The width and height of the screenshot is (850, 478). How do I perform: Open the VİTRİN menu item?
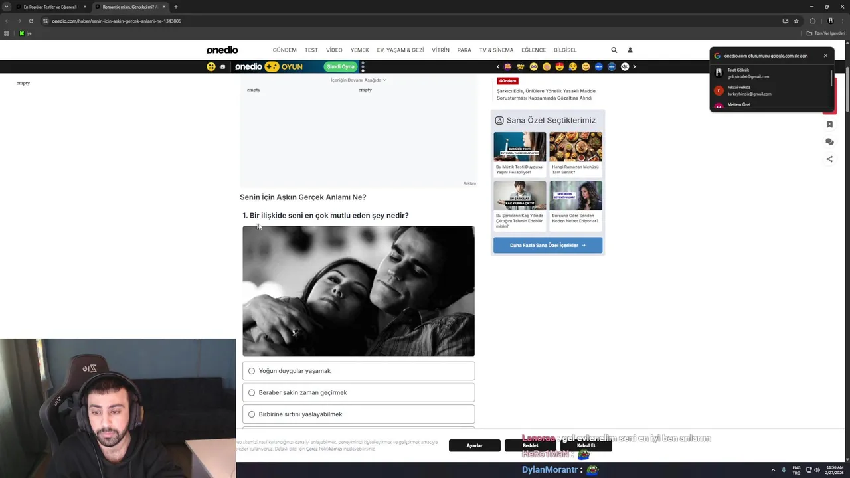coord(440,50)
